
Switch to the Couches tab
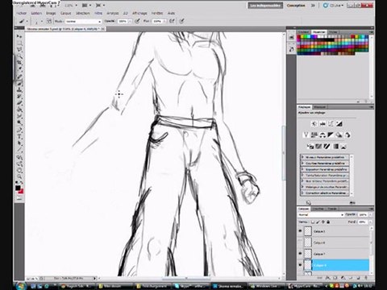pyautogui.click(x=318, y=209)
